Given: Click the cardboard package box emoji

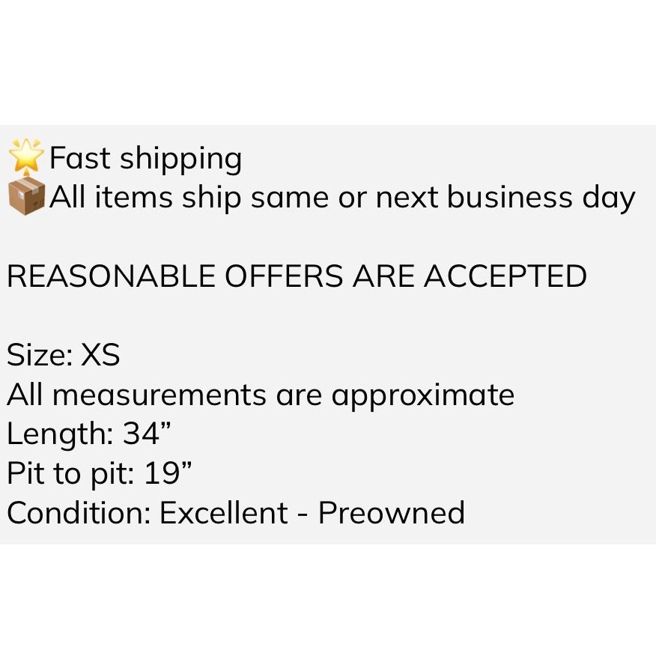Looking at the screenshot, I should pos(27,196).
